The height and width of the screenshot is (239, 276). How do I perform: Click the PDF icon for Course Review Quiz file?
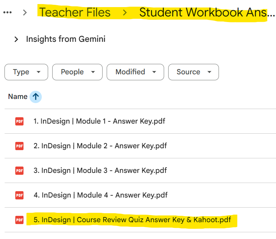(19, 220)
